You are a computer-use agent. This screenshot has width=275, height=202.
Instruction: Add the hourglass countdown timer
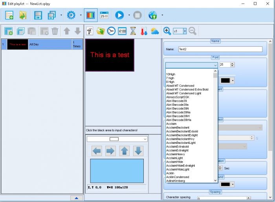click(x=133, y=31)
